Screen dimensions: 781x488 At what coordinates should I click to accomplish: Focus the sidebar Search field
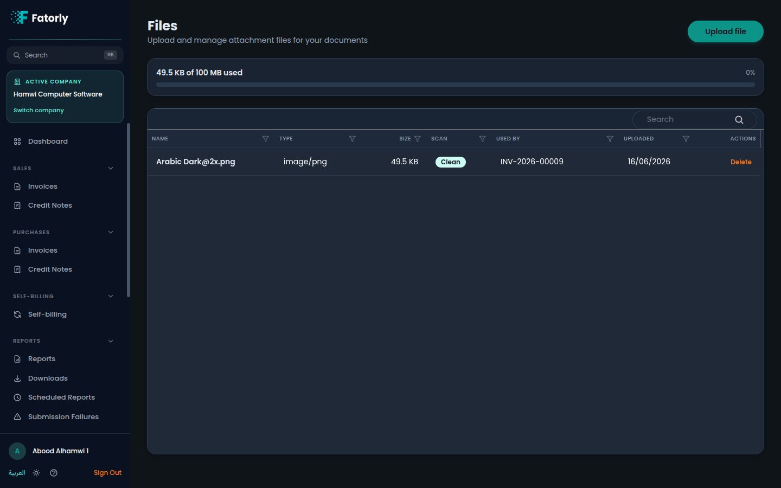pyautogui.click(x=65, y=55)
